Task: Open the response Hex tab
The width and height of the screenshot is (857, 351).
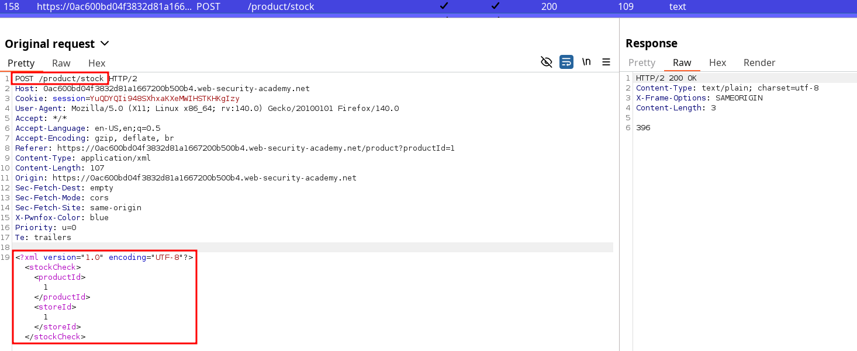Action: point(717,62)
